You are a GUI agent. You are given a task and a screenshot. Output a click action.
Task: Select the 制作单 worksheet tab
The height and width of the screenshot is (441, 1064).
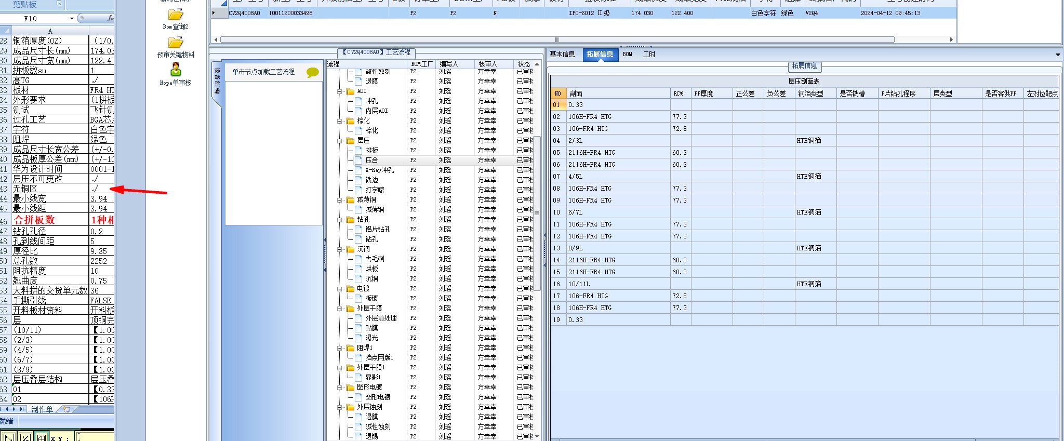pyautogui.click(x=42, y=409)
